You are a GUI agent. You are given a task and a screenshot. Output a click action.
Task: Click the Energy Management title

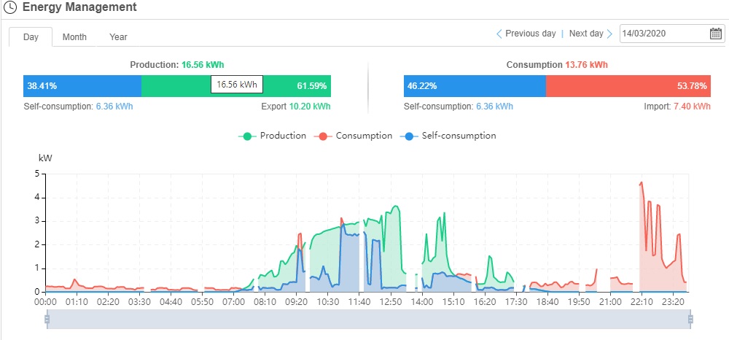pyautogui.click(x=79, y=7)
